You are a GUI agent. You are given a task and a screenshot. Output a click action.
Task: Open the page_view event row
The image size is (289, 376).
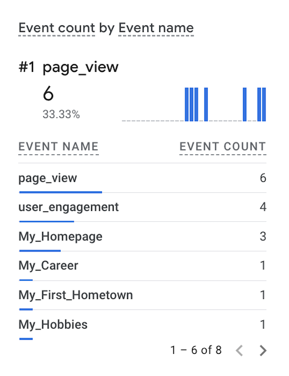(x=48, y=178)
